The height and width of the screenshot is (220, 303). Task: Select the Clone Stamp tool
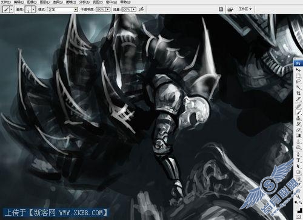(x=298, y=118)
